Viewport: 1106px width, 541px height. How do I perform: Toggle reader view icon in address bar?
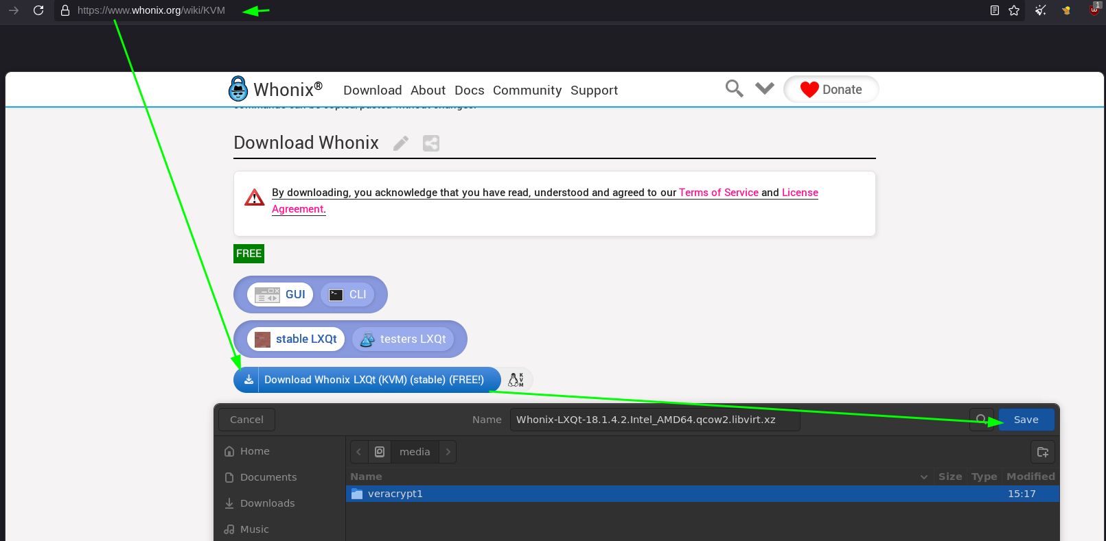click(x=994, y=10)
